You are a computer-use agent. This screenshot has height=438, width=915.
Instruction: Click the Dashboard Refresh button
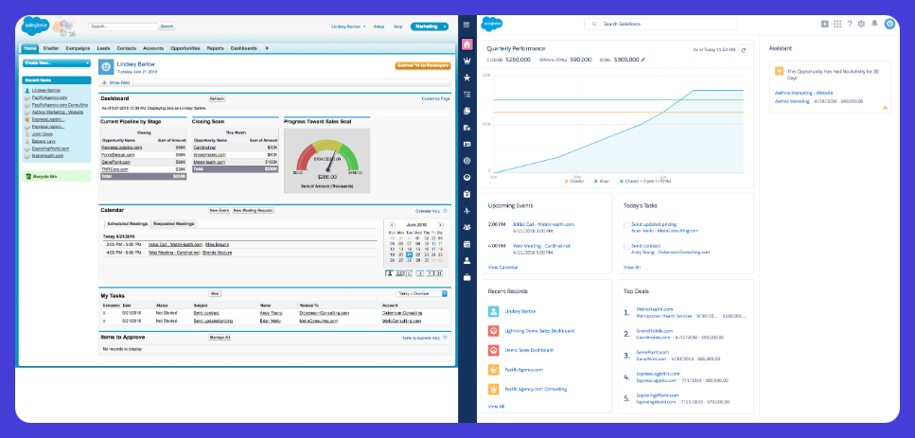(x=217, y=98)
